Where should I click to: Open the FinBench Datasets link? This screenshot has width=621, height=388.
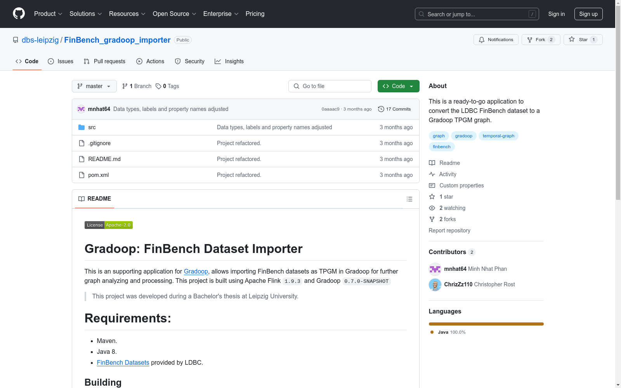[x=123, y=363]
